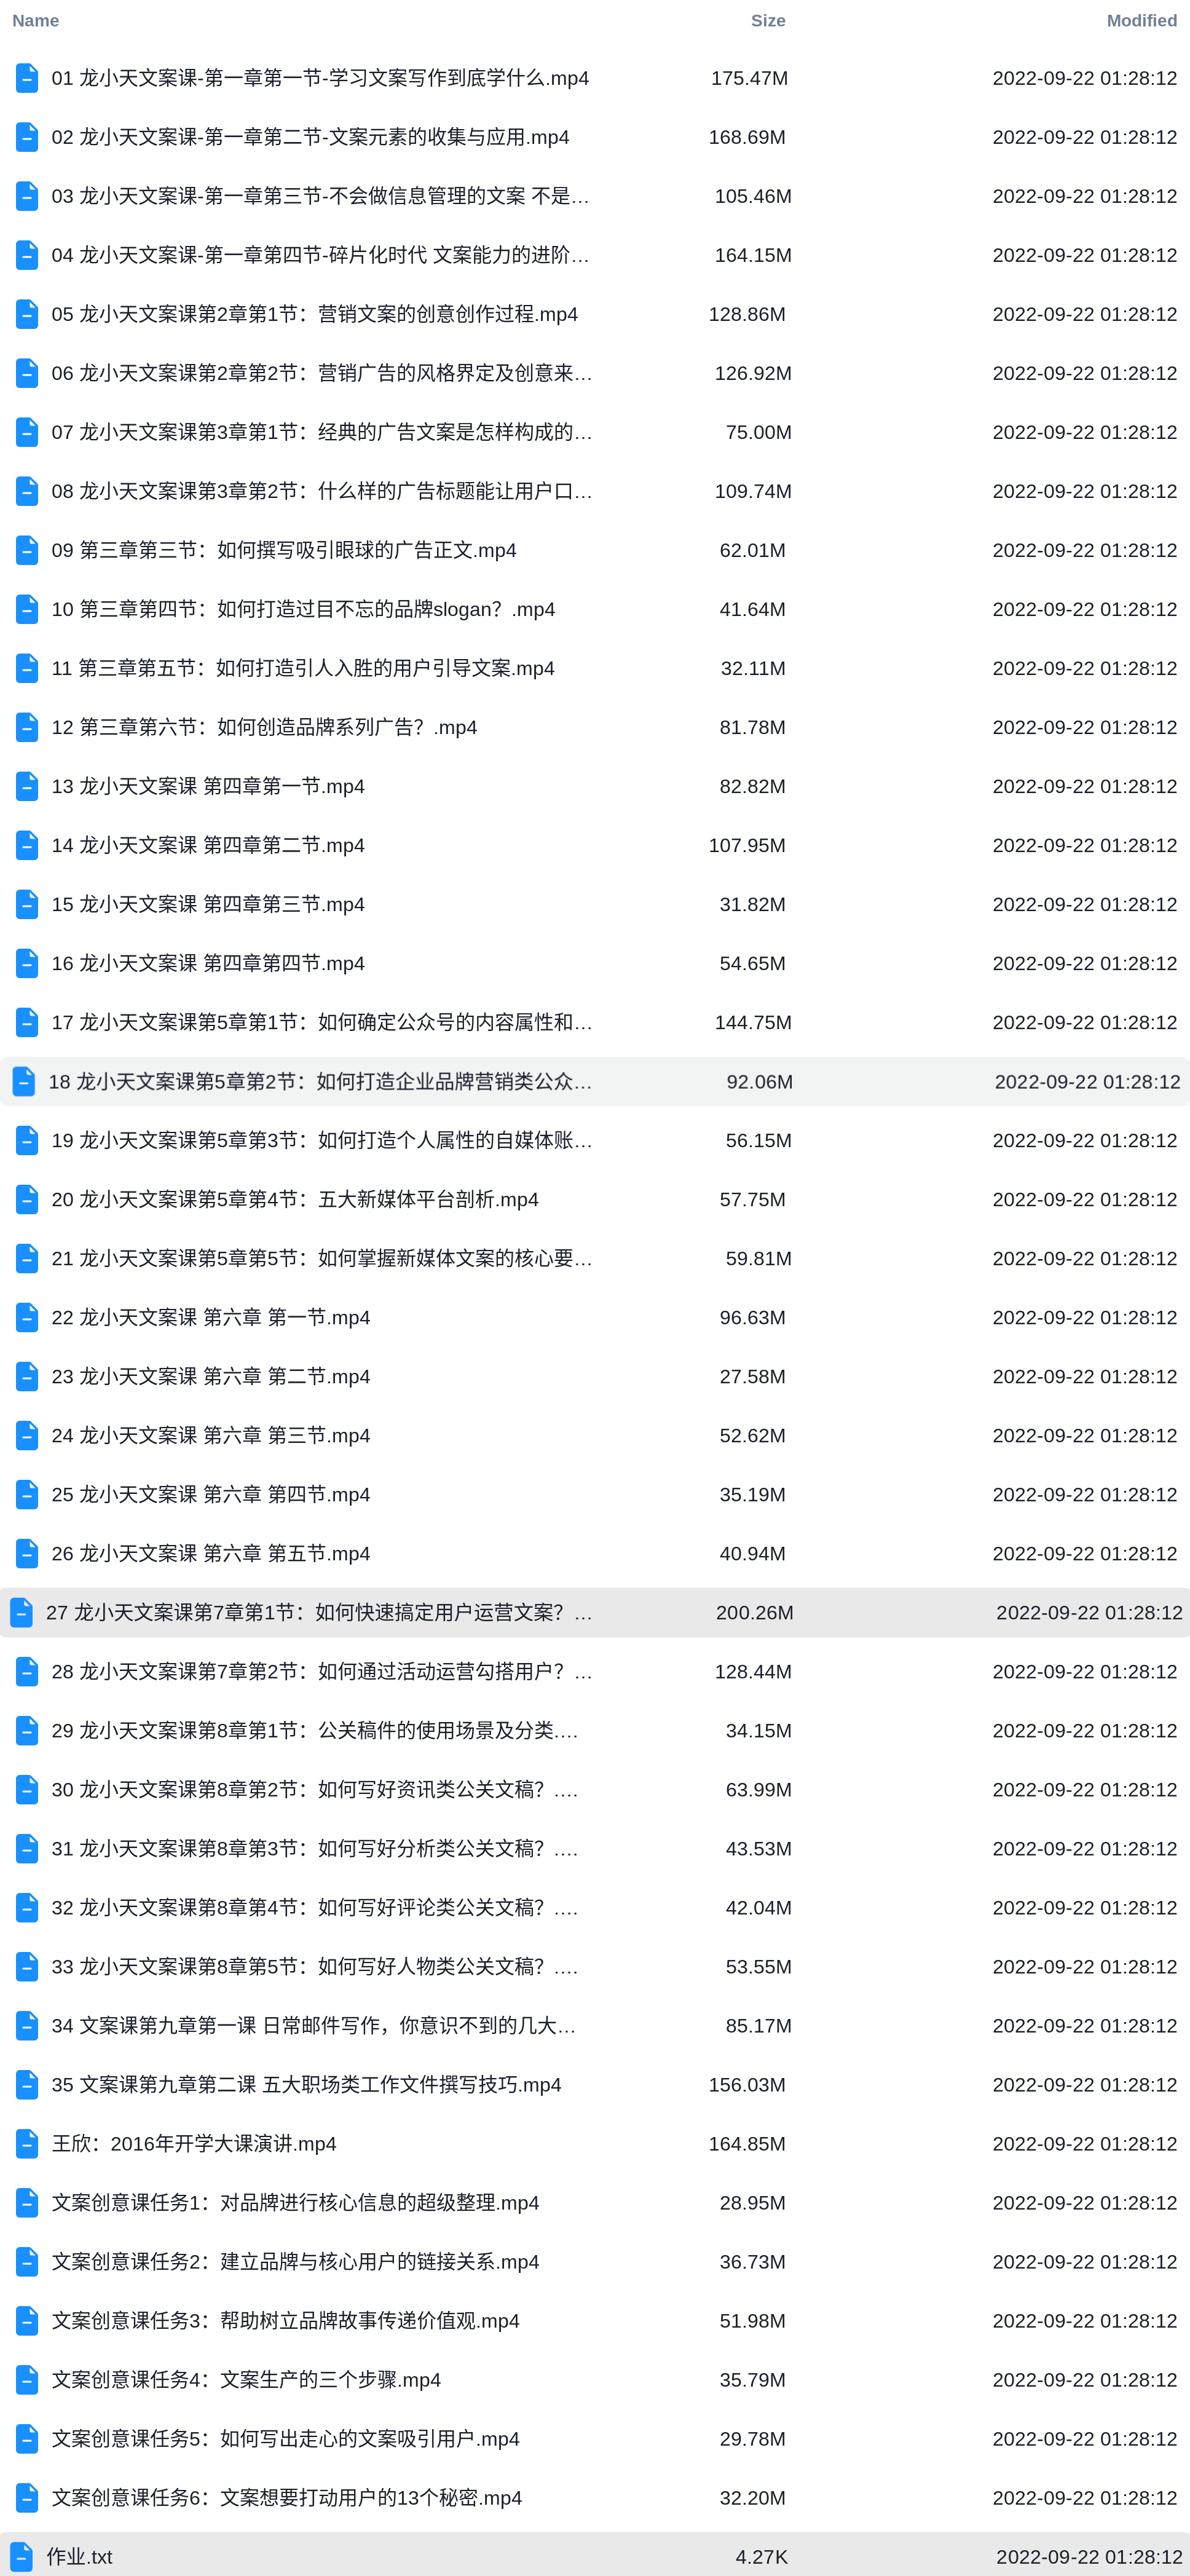Click the 4.27K size of 作业.txt
This screenshot has width=1190, height=2576.
[761, 2556]
